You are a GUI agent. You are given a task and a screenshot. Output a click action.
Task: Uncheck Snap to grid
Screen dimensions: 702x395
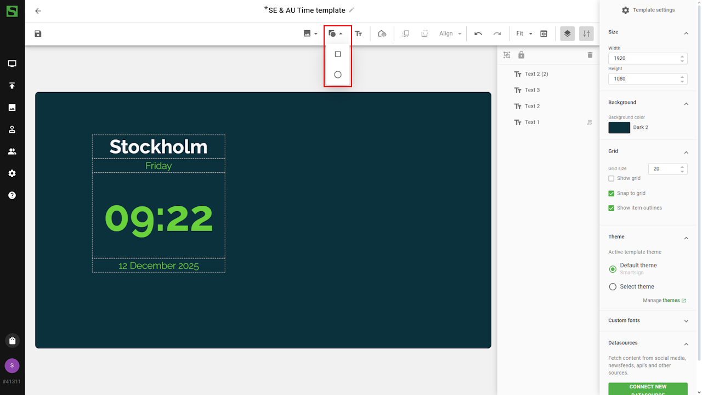(612, 193)
